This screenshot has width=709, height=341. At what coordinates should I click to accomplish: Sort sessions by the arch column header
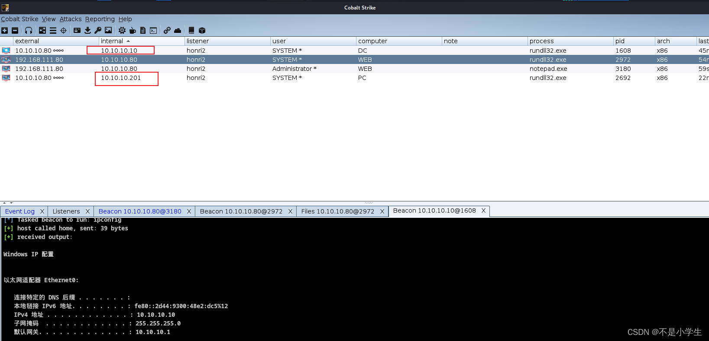[676, 41]
